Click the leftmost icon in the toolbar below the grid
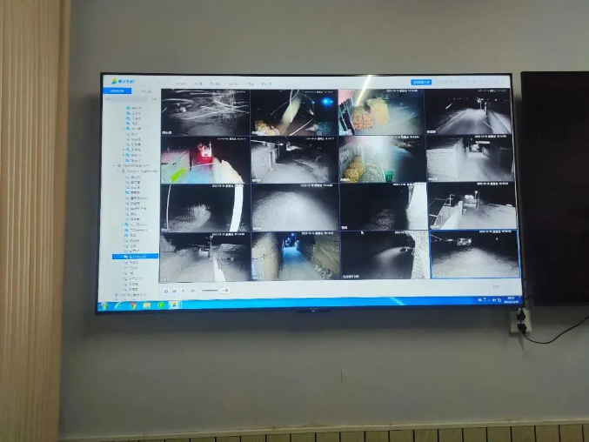 tap(165, 291)
